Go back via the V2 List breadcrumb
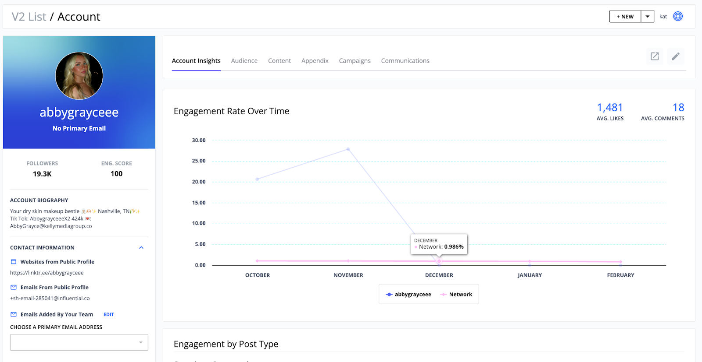 click(x=29, y=17)
